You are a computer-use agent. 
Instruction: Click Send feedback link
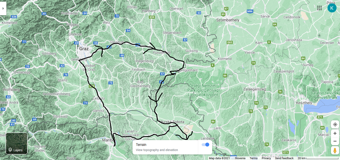click(x=284, y=158)
